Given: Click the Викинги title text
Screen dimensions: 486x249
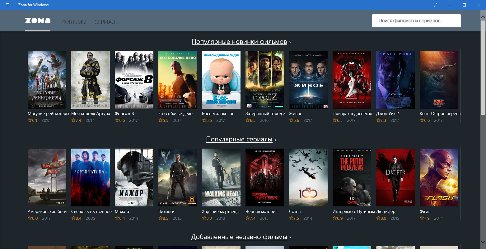Looking at the screenshot, I should (166, 212).
